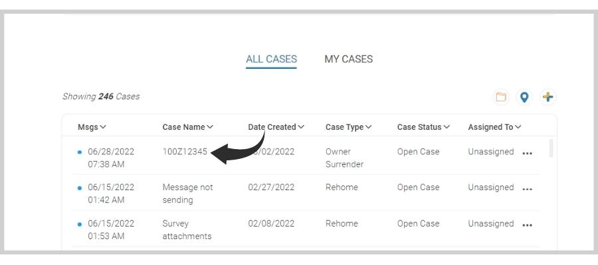The height and width of the screenshot is (265, 598).
Task: Expand the Case Type column dropdown
Action: (x=349, y=127)
